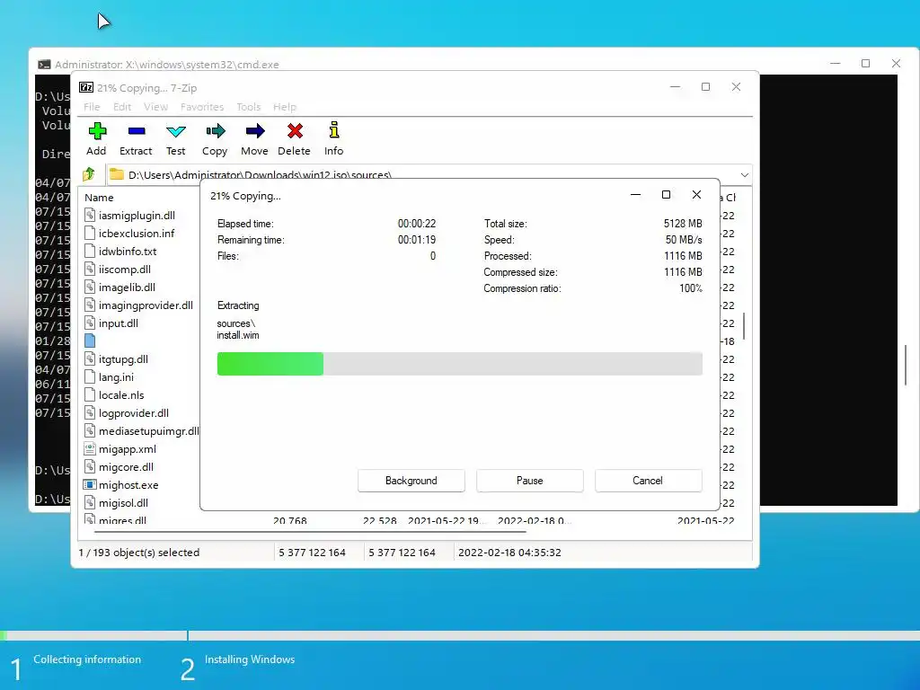Select the iasmigplugin.dll file icon

90,216
